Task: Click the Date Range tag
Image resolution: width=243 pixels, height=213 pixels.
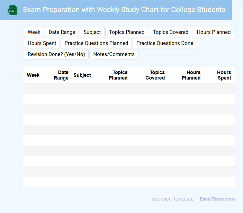Action: 62,32
